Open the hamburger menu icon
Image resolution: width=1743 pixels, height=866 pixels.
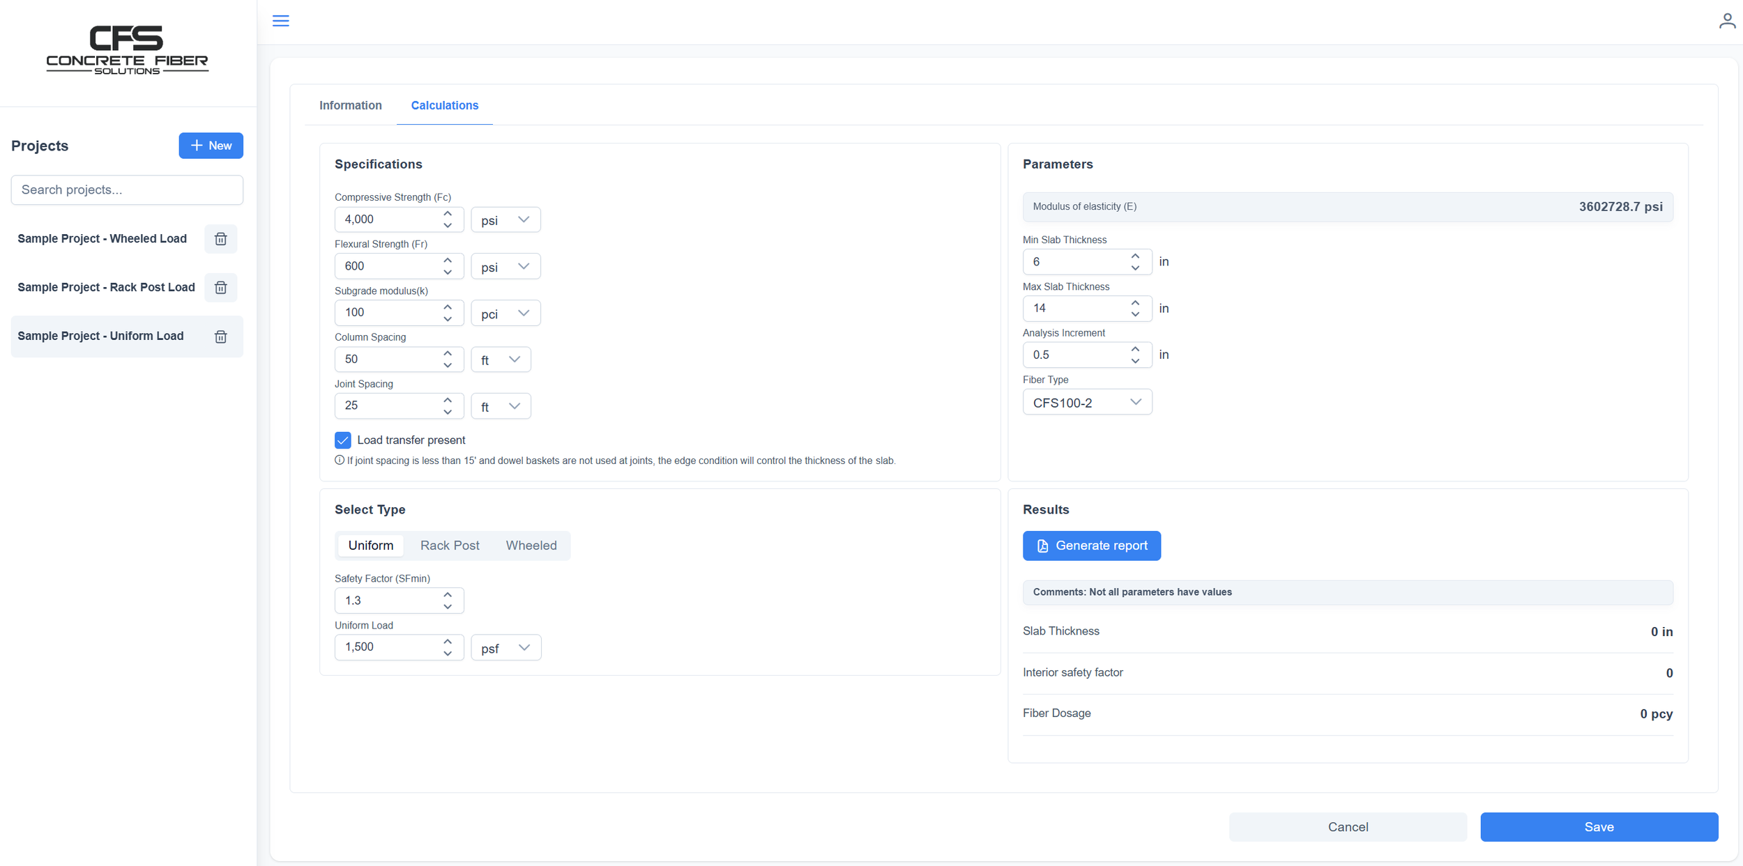coord(280,21)
